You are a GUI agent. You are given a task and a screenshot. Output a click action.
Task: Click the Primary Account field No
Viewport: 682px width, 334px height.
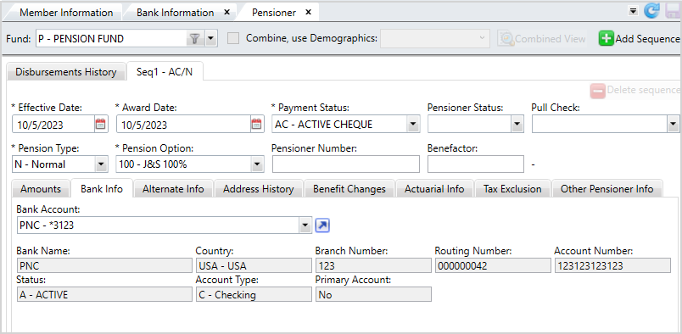pyautogui.click(x=373, y=294)
